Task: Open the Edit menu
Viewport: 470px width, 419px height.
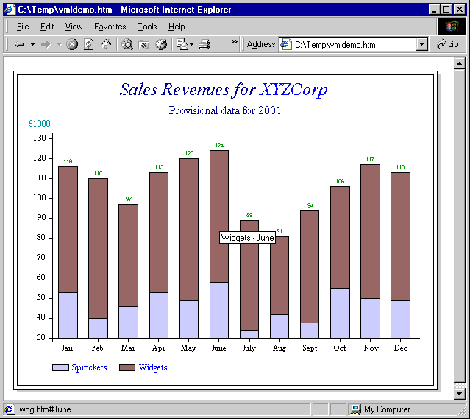Action: coord(47,27)
